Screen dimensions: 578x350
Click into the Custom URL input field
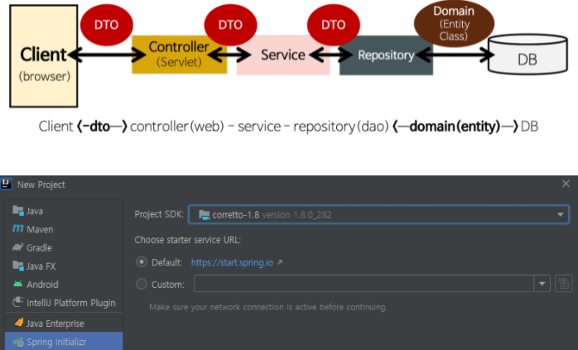[x=364, y=284]
